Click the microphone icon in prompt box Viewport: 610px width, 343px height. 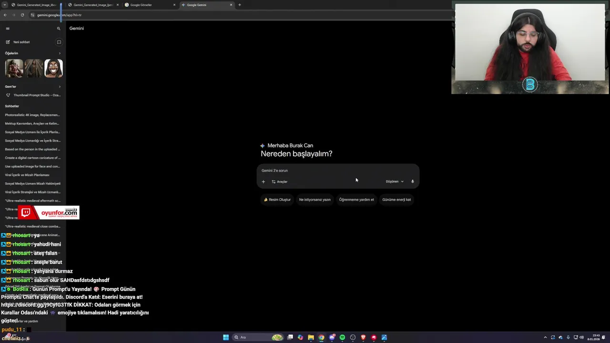(413, 182)
